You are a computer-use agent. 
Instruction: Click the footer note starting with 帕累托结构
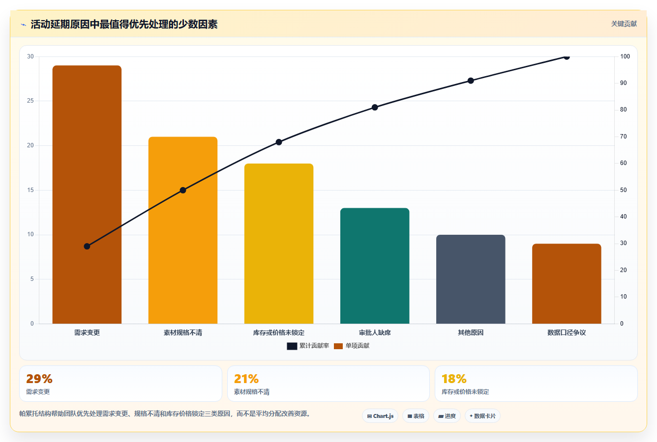[x=165, y=414]
